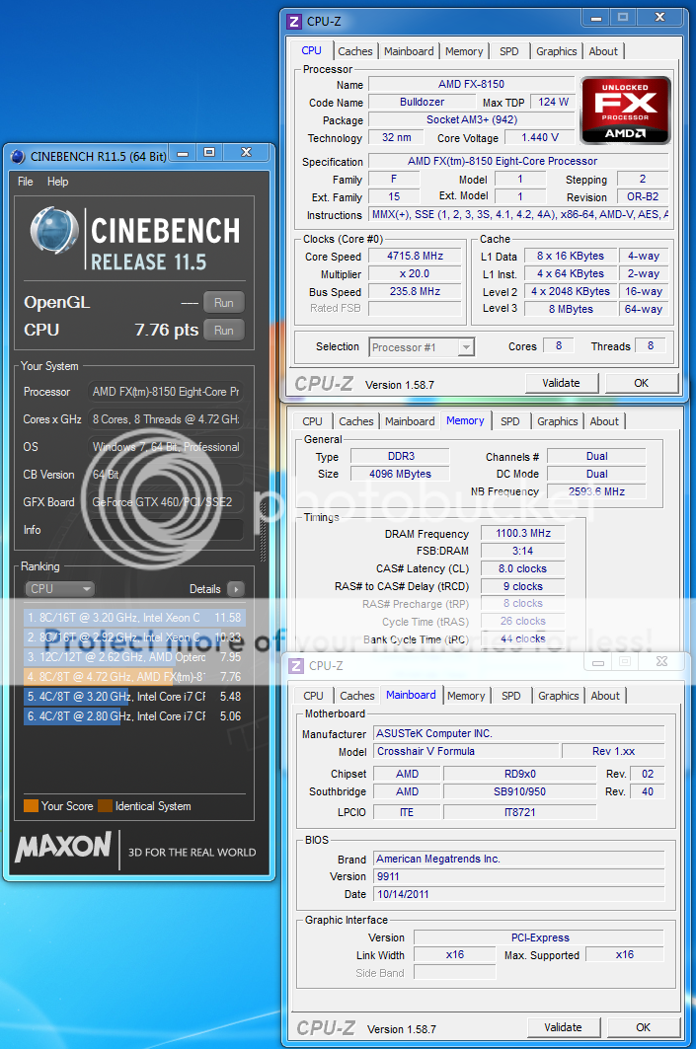Click the MAXON logo at the bottom
Viewport: 696px width, 1049px height.
coord(63,846)
